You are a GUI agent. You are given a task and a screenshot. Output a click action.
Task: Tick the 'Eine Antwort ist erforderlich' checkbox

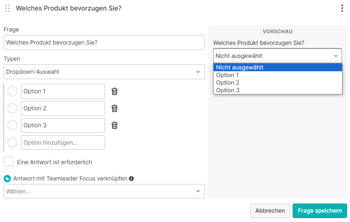[x=9, y=162]
